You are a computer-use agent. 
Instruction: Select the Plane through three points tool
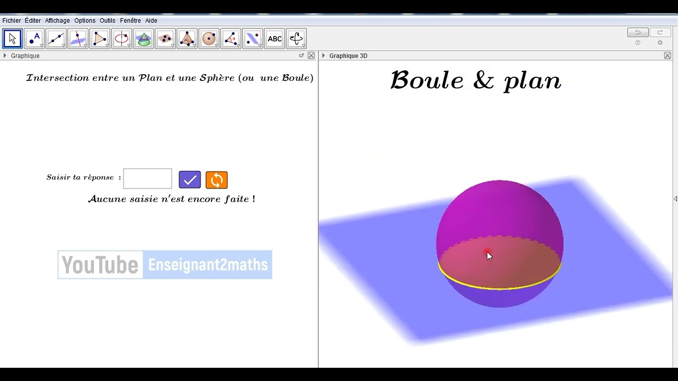[x=165, y=39]
